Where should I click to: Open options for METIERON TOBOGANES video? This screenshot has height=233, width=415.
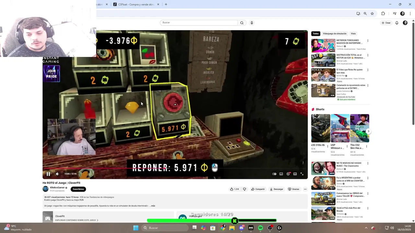point(368,41)
